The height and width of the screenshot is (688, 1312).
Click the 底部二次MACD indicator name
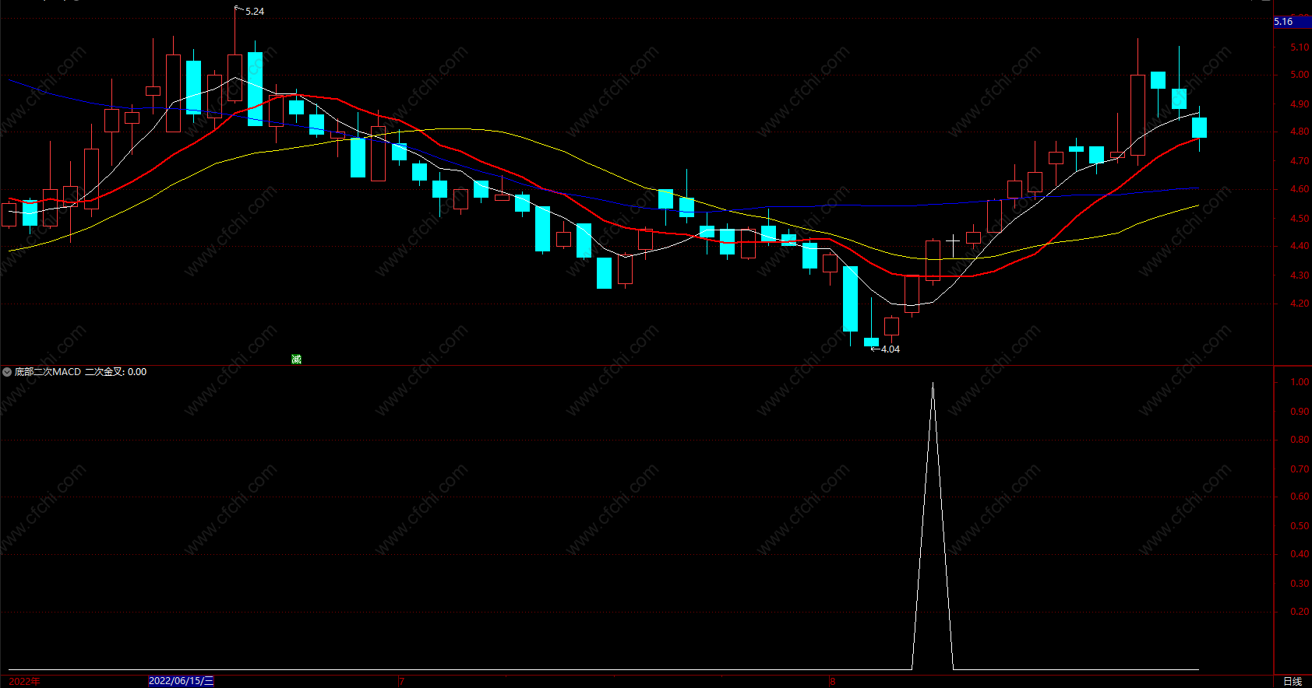(x=48, y=372)
